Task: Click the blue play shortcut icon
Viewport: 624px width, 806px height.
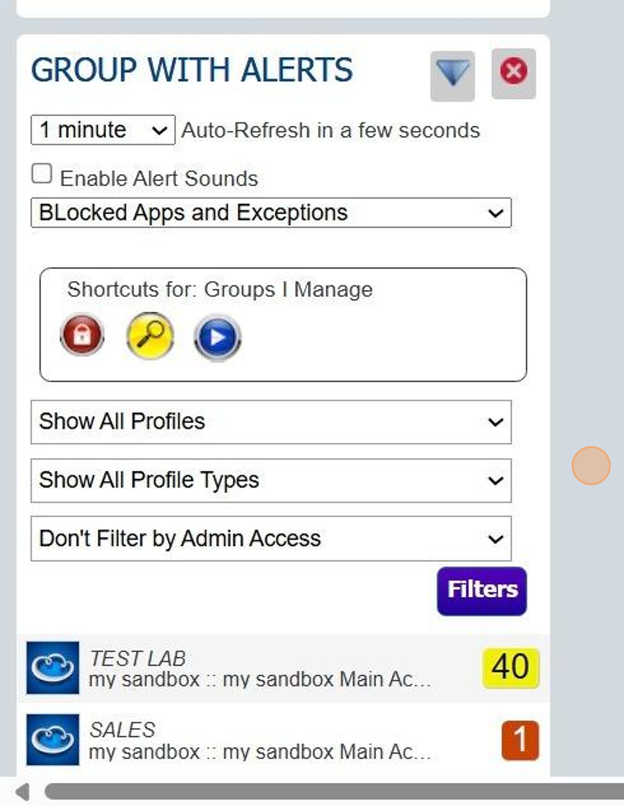Action: pyautogui.click(x=216, y=335)
